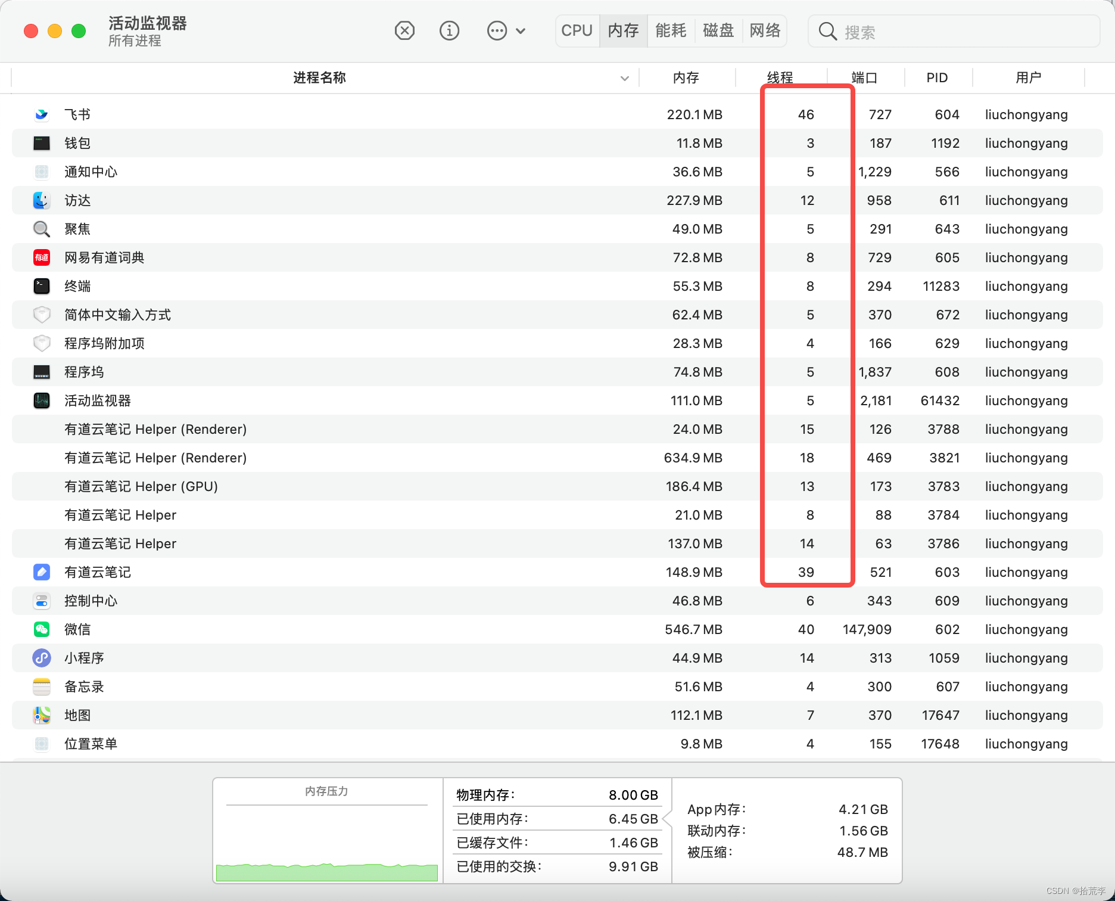This screenshot has width=1115, height=901.
Task: Click the 活动监视器 process icon
Action: (42, 400)
